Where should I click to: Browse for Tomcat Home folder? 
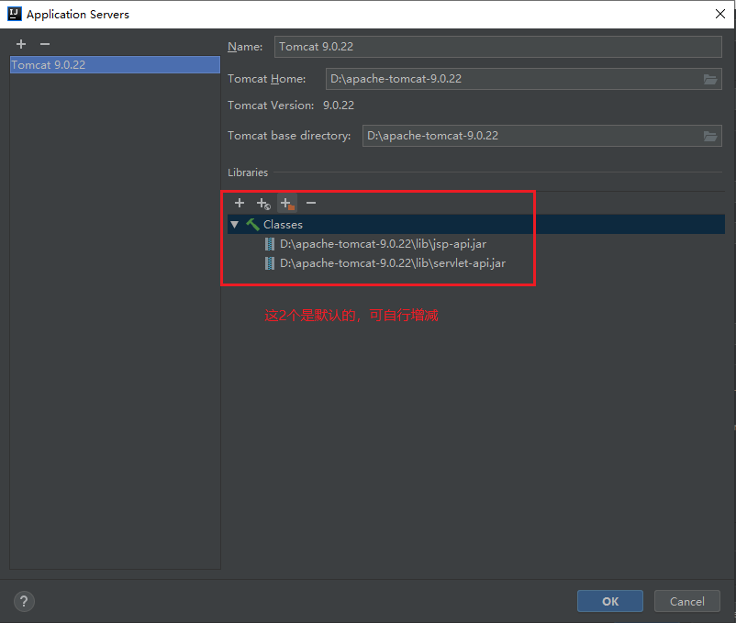710,79
